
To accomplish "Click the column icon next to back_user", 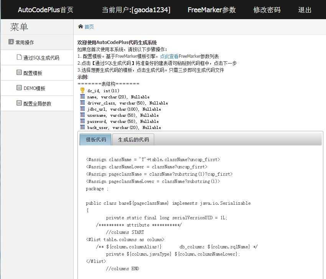I will tap(82, 127).
